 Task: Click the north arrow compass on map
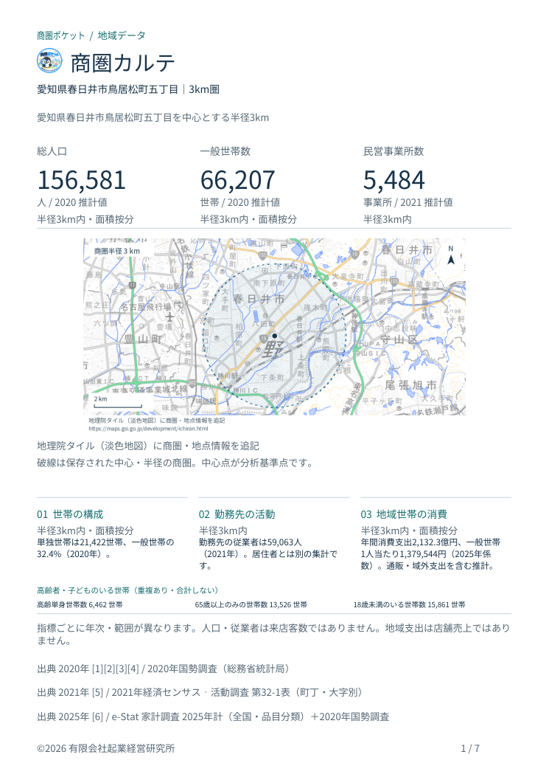point(450,256)
